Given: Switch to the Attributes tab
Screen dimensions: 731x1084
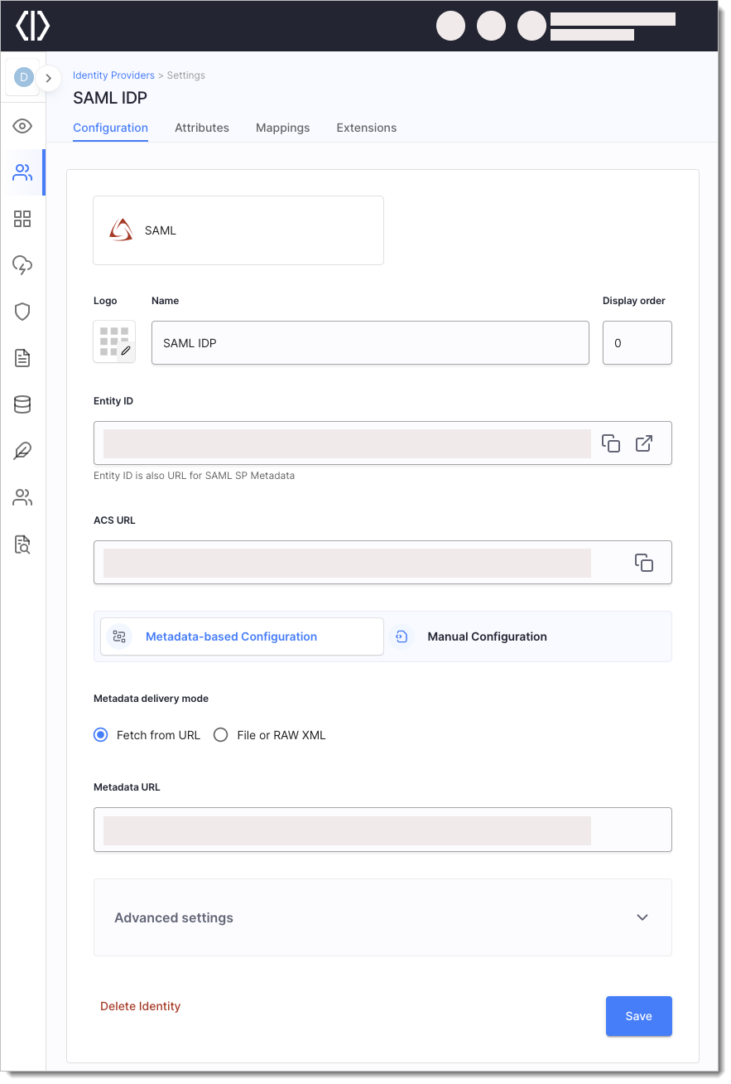Looking at the screenshot, I should click(202, 128).
